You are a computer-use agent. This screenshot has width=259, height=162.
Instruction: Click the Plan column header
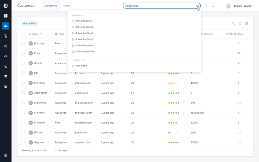59,34
